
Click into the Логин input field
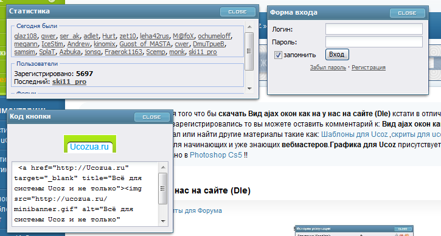coord(373,29)
